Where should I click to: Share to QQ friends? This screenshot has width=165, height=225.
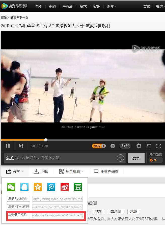point(24,187)
